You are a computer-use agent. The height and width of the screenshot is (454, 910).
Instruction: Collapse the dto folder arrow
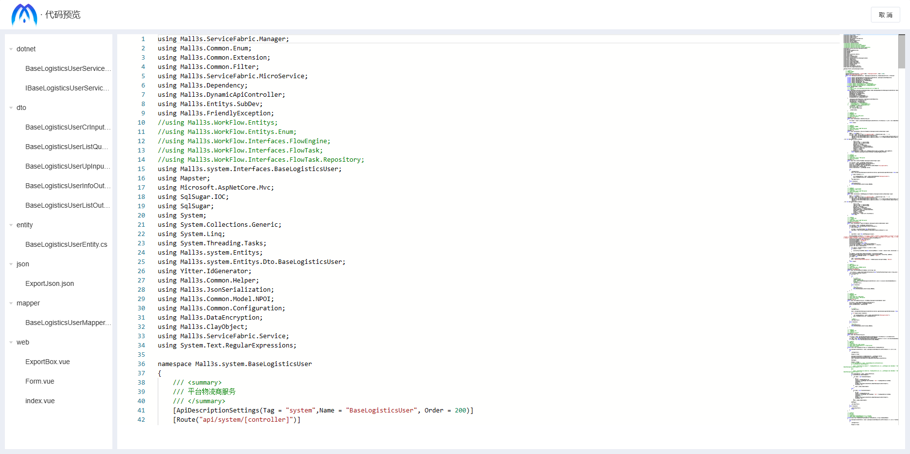coord(11,108)
